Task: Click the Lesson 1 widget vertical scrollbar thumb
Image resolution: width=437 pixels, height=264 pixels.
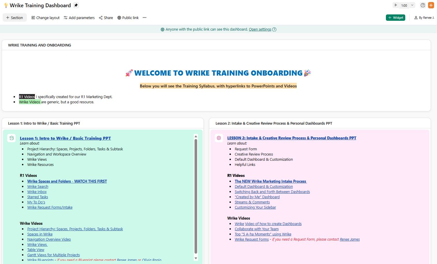Action: [196, 196]
